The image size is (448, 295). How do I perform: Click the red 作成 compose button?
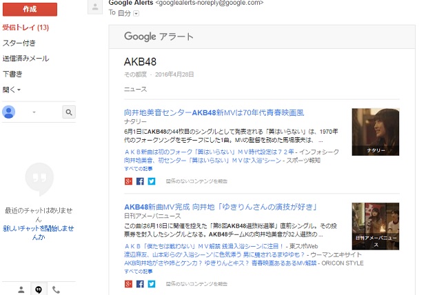point(30,10)
